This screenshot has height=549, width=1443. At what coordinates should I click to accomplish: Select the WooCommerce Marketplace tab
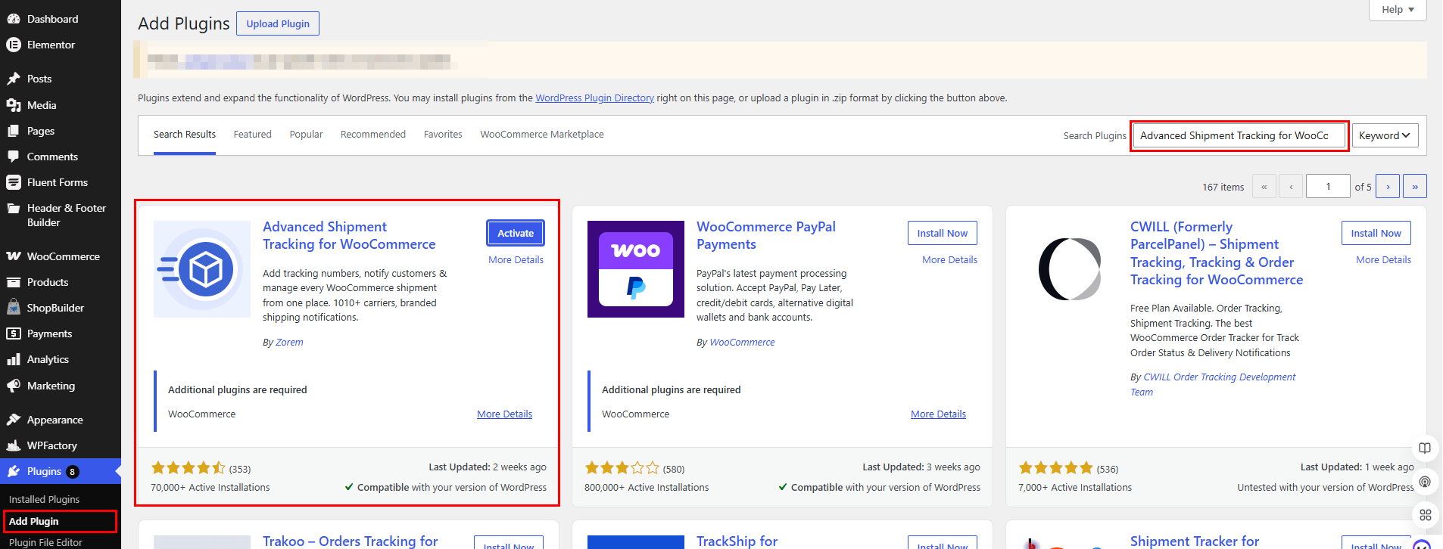point(542,135)
